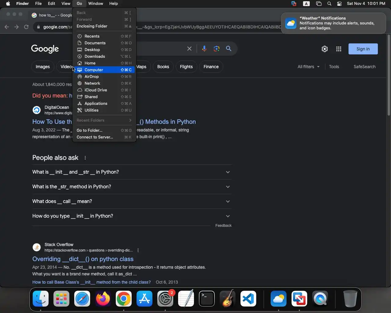This screenshot has width=391, height=313.
Task: Launch Firefox from the dock
Action: [103, 299]
